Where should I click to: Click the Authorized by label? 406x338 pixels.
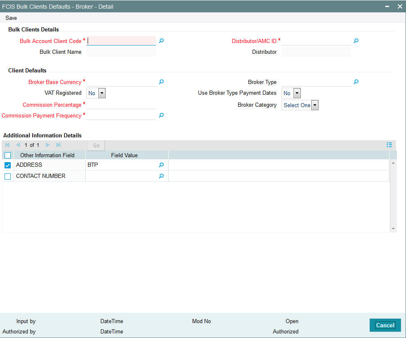click(19, 331)
